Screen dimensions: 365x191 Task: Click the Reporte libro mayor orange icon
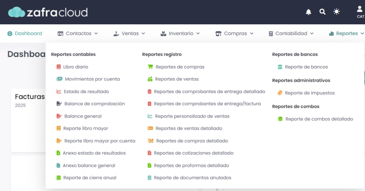coord(59,128)
